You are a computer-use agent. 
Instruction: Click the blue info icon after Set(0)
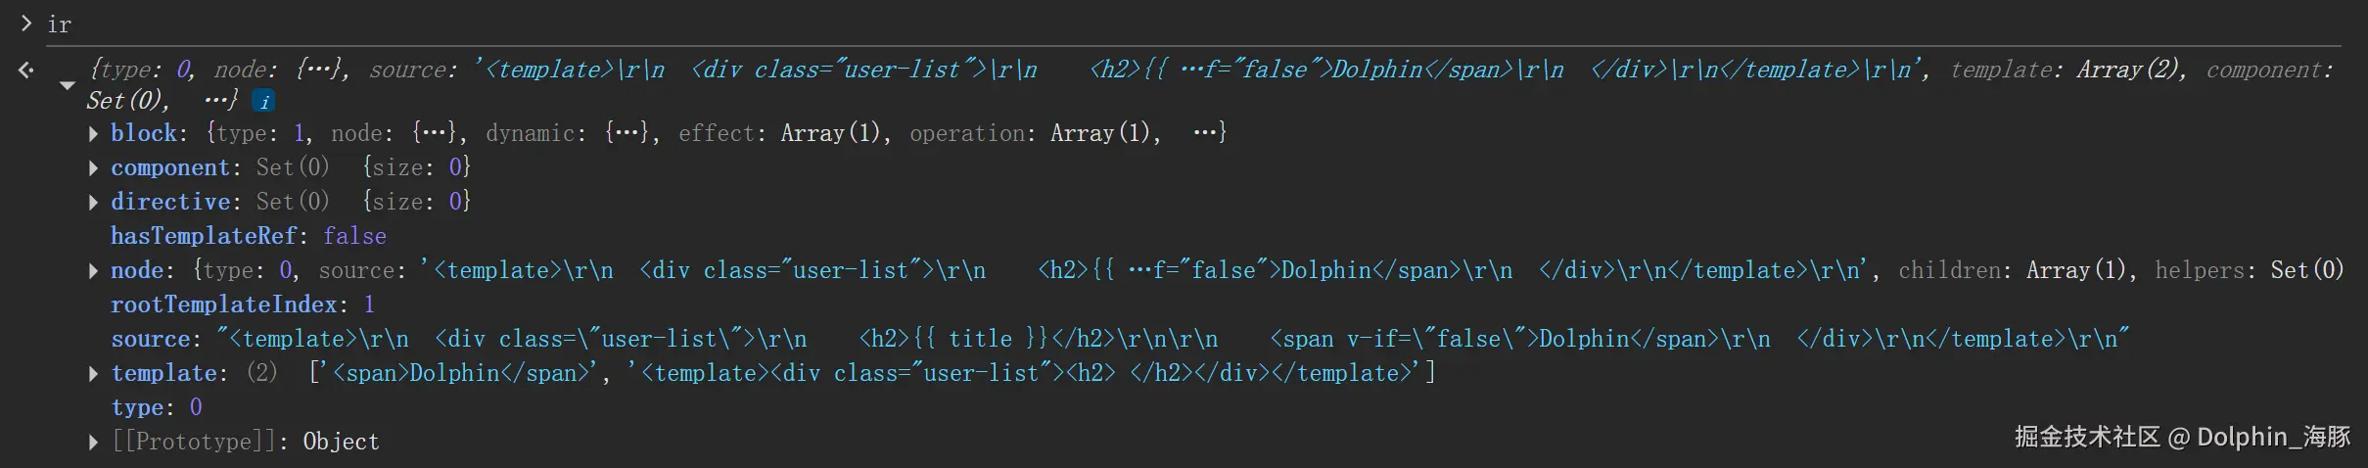(263, 101)
